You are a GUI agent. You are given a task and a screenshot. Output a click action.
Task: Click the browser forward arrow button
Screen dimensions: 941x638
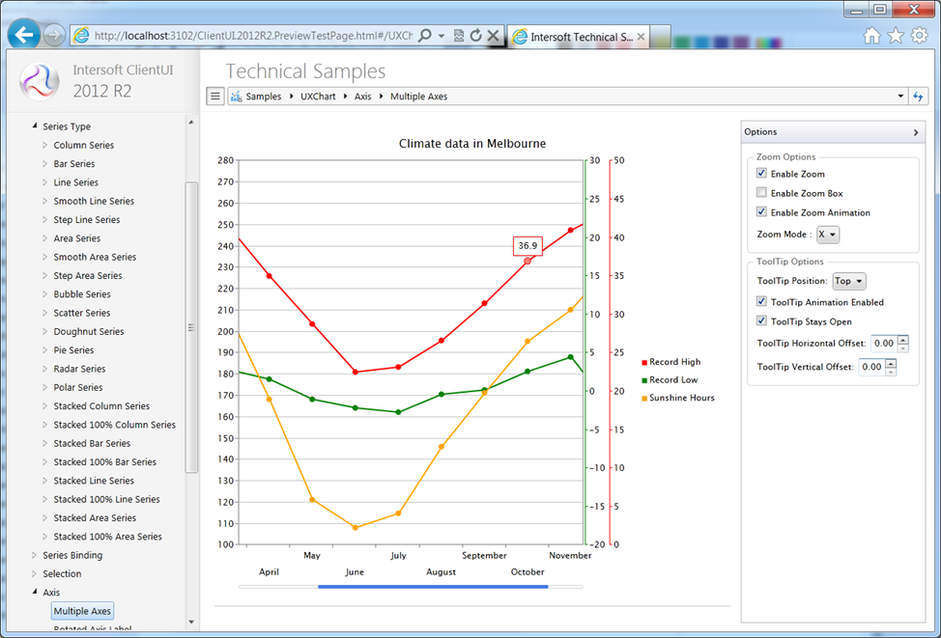(54, 36)
